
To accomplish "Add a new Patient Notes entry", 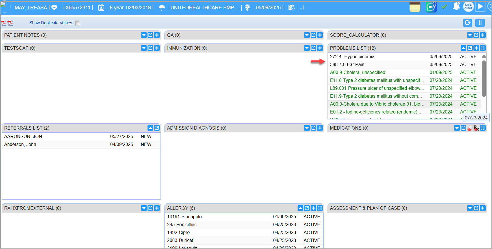I will click(157, 35).
